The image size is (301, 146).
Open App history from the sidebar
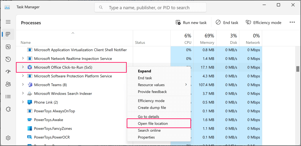8,59
